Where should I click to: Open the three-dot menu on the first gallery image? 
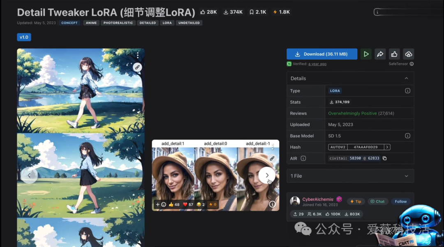pos(137,54)
